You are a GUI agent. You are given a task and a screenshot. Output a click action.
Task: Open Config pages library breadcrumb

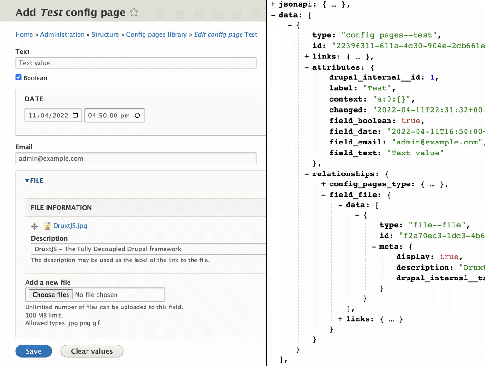[x=156, y=34]
